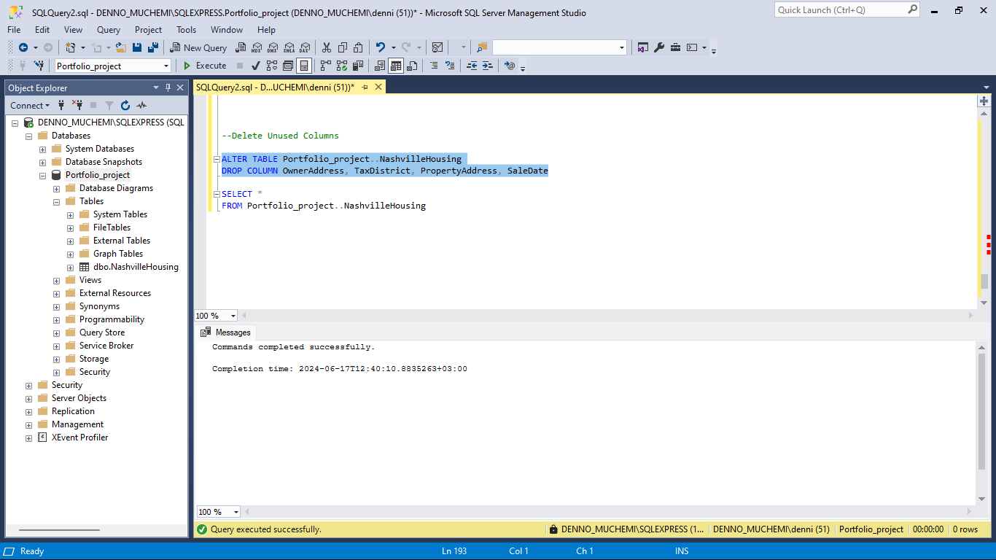Click the Paste icon in toolbar
Screen dimensions: 996x560
(x=358, y=47)
